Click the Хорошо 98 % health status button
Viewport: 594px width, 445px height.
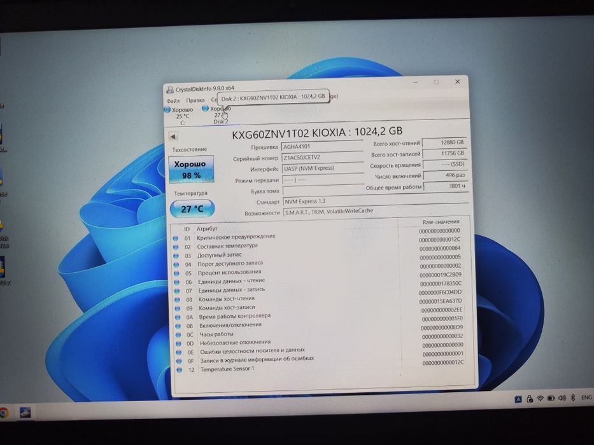pos(191,169)
